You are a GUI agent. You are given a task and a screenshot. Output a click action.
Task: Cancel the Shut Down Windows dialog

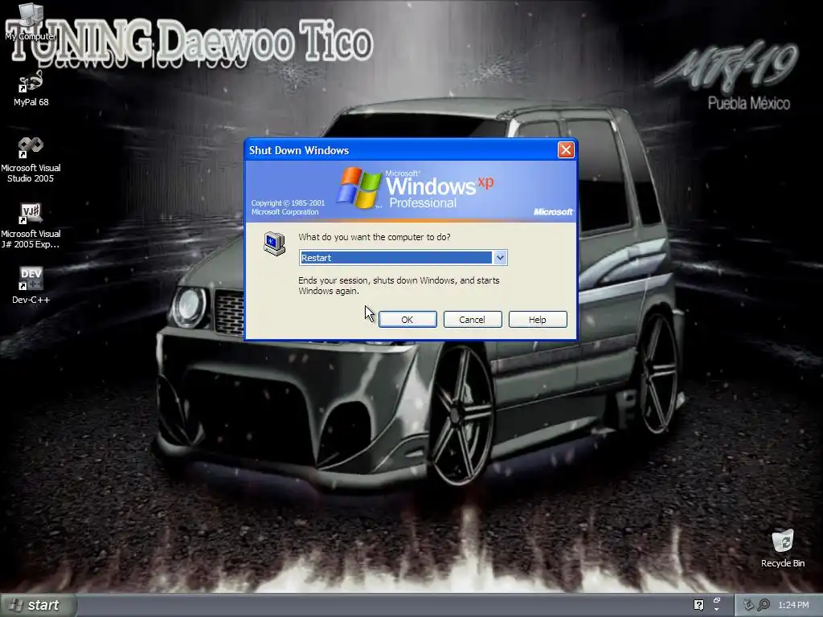[473, 320]
